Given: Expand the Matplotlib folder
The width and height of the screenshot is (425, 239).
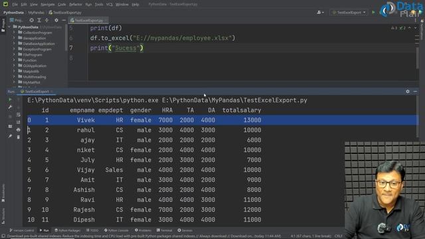Looking at the screenshot, I should [x=14, y=71].
